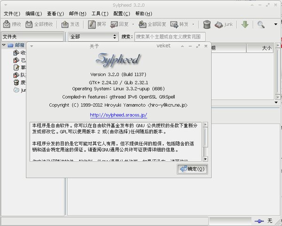Open the 帮助(H) menu
Viewport: 282px width, 226px height.
[144, 14]
